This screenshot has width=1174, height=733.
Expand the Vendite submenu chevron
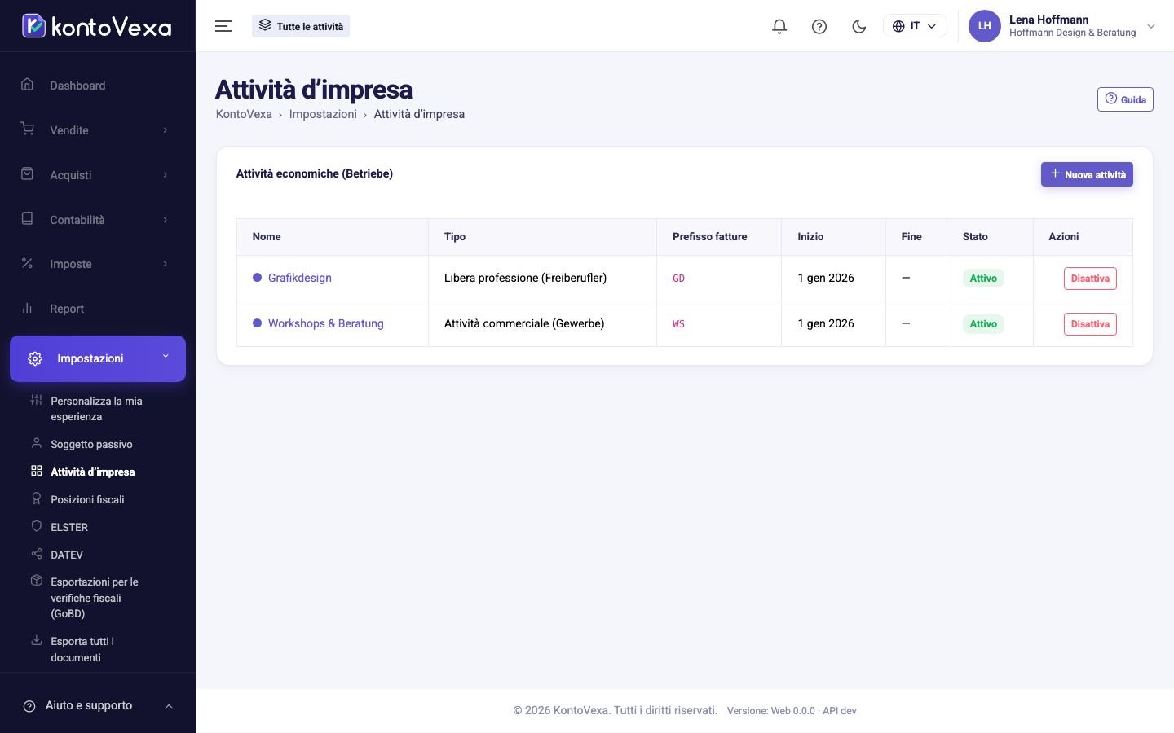166,130
